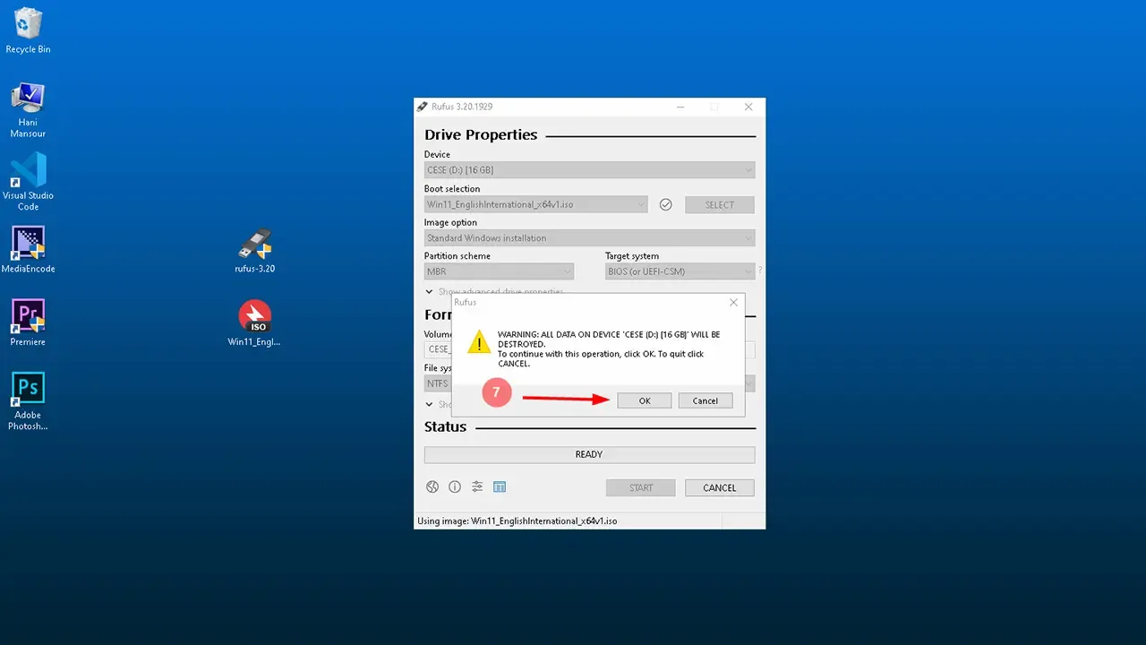Close the Rufus warning dialog
This screenshot has width=1146, height=645.
tap(733, 303)
